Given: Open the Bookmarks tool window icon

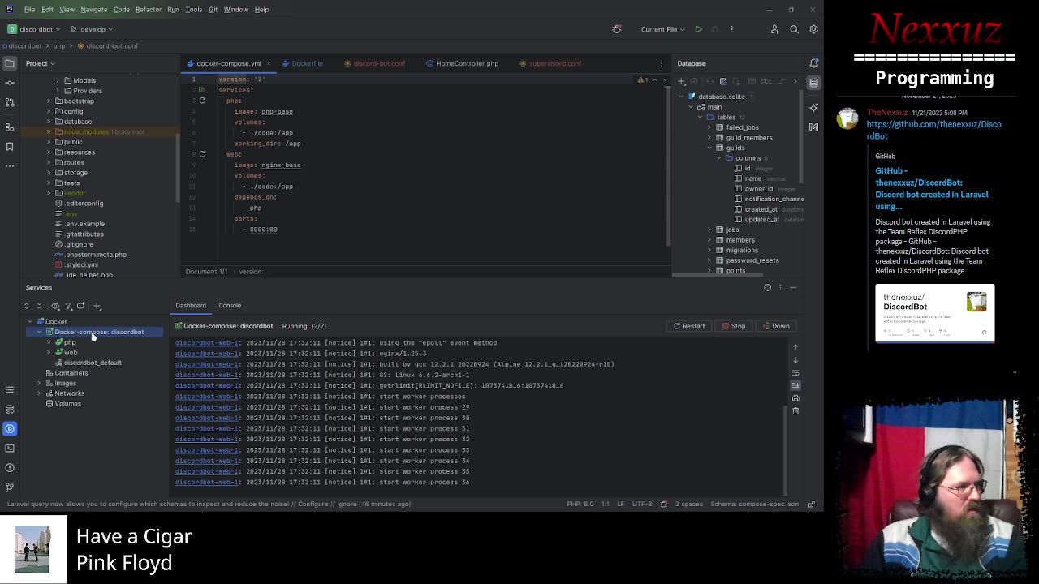Looking at the screenshot, I should coord(10,147).
